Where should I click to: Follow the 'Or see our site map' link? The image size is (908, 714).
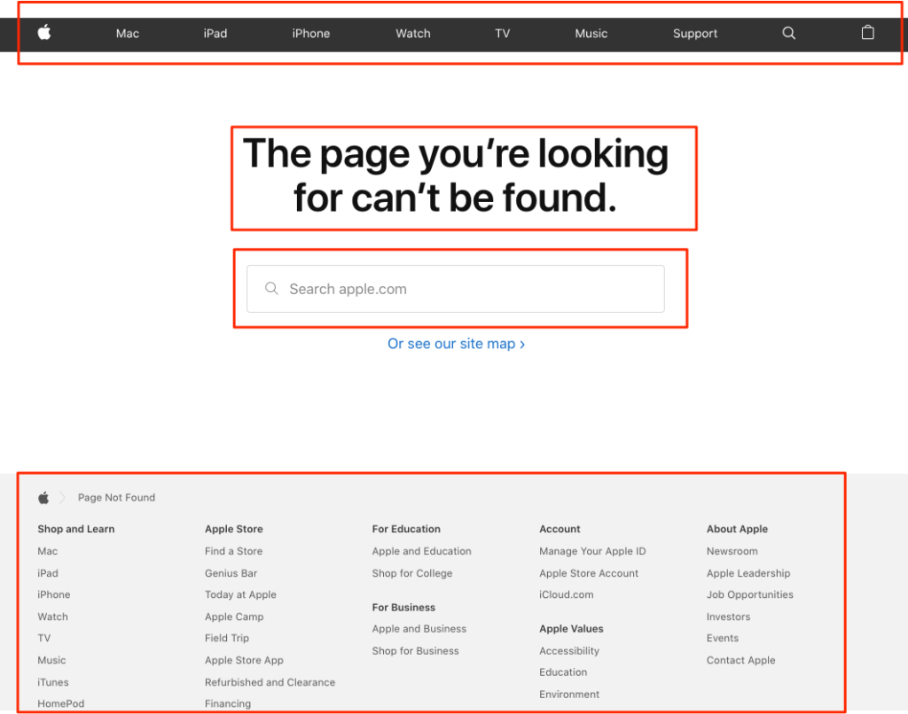(x=457, y=344)
